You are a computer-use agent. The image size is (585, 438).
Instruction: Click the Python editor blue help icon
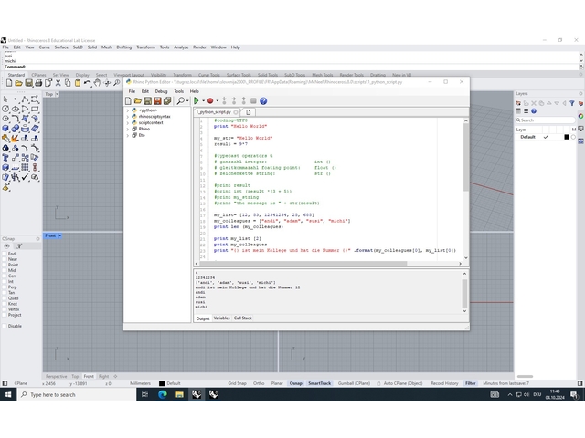click(x=263, y=101)
